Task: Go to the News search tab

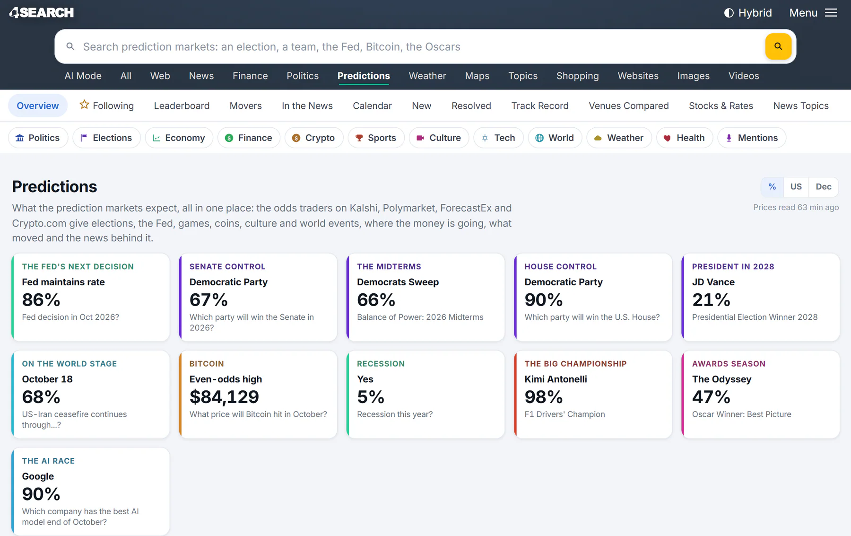Action: 201,76
